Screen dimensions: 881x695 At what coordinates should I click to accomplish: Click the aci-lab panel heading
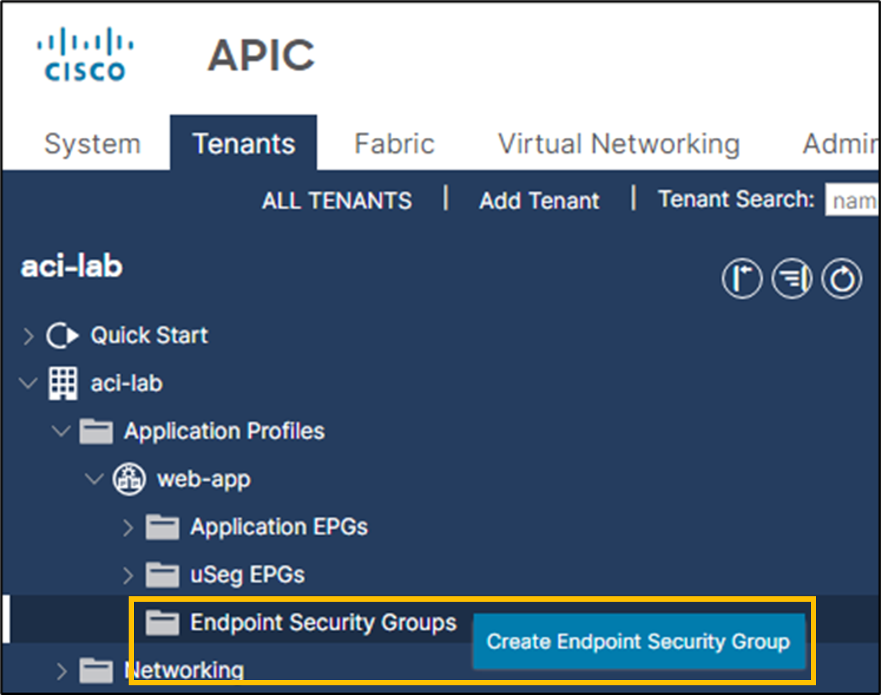(x=71, y=266)
